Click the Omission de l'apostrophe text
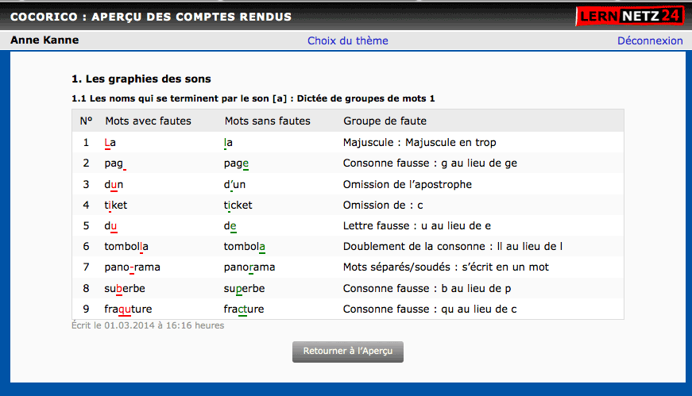692x396 pixels. [407, 184]
